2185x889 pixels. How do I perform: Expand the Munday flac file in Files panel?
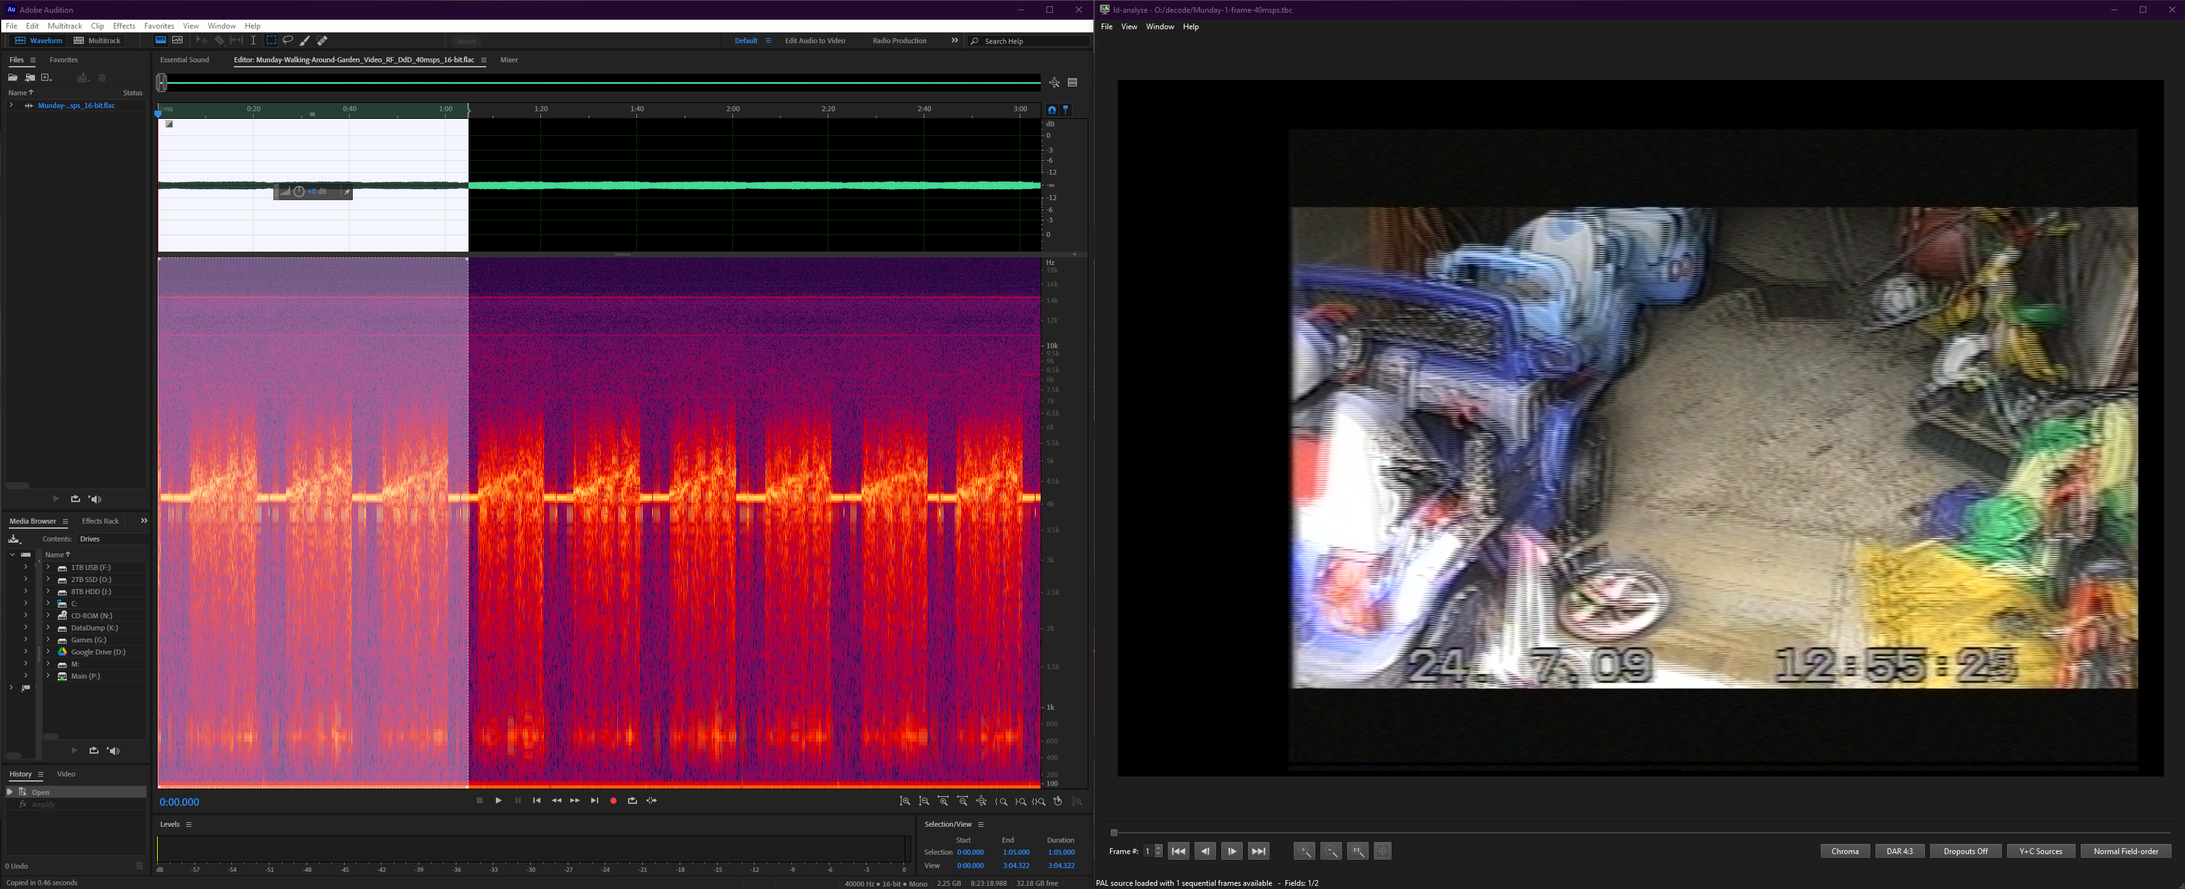pos(11,105)
